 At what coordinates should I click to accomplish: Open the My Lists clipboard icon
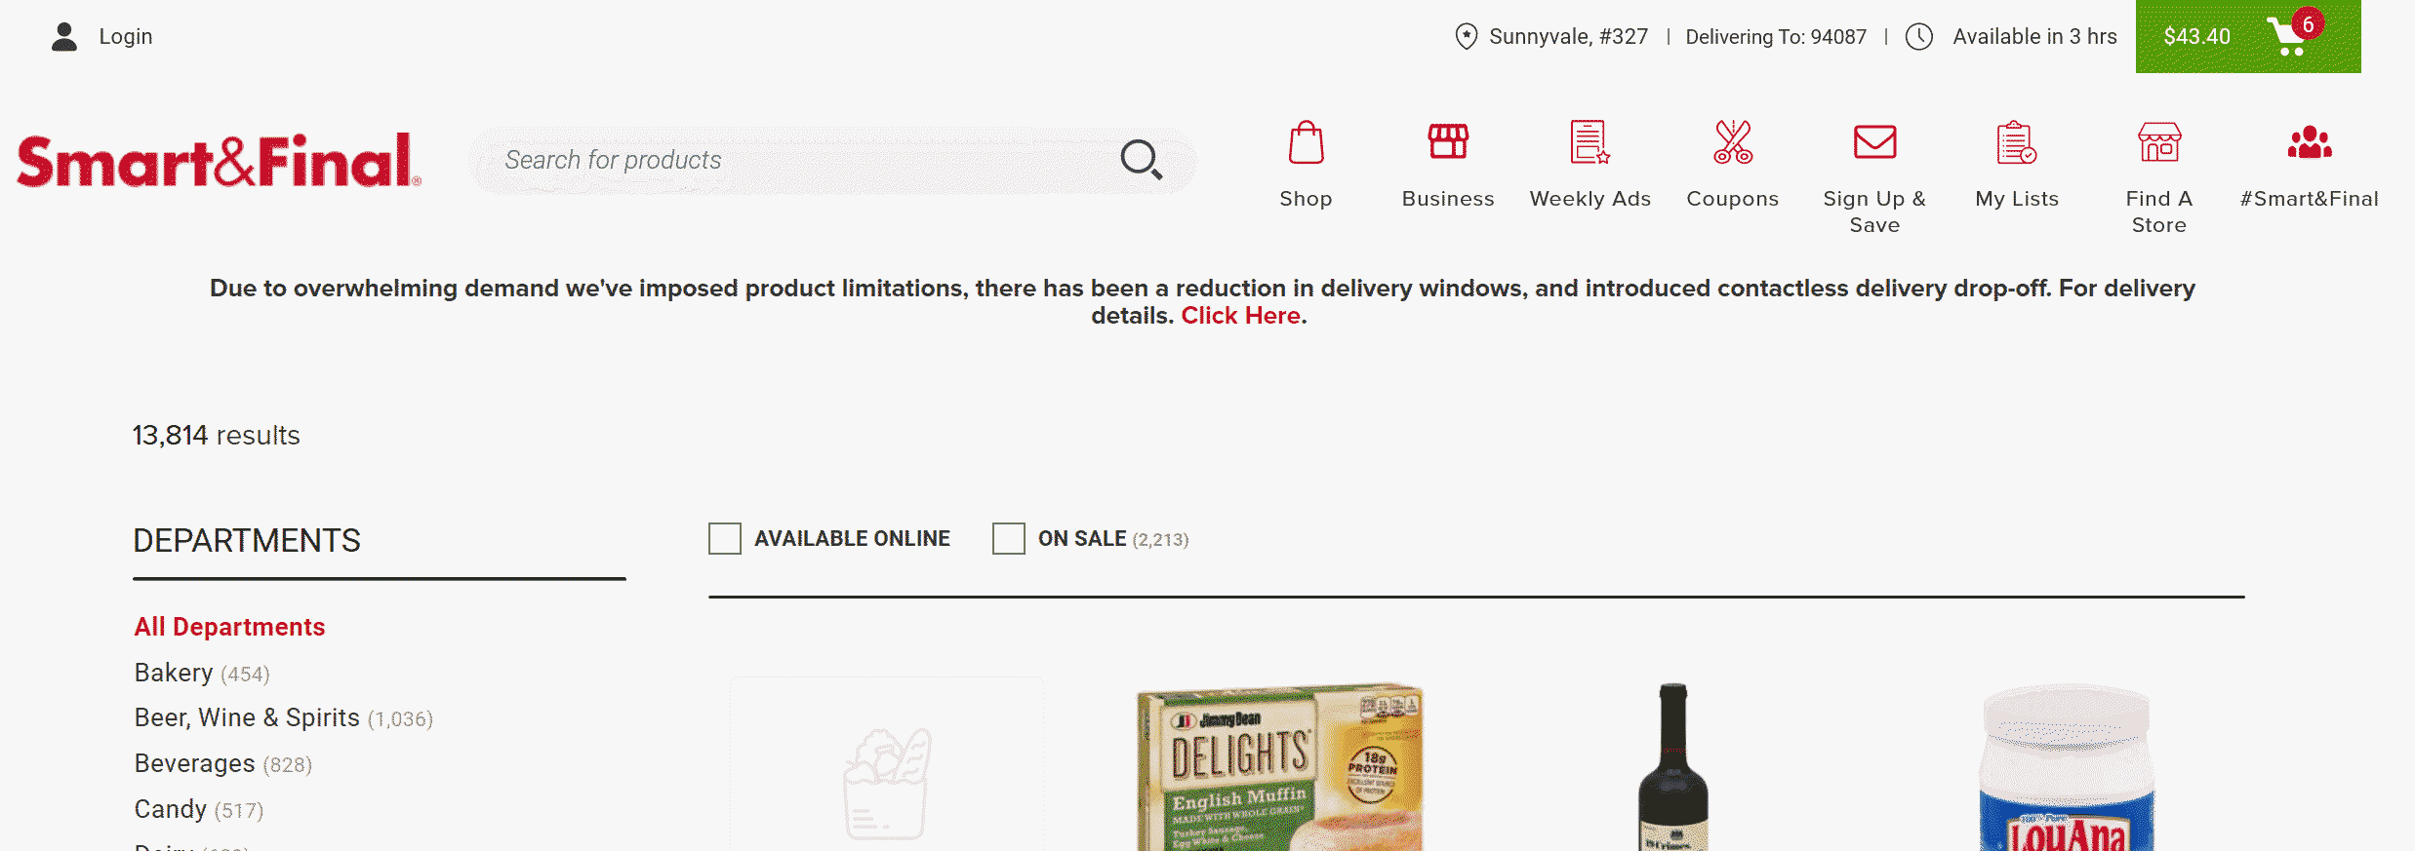pos(2016,142)
